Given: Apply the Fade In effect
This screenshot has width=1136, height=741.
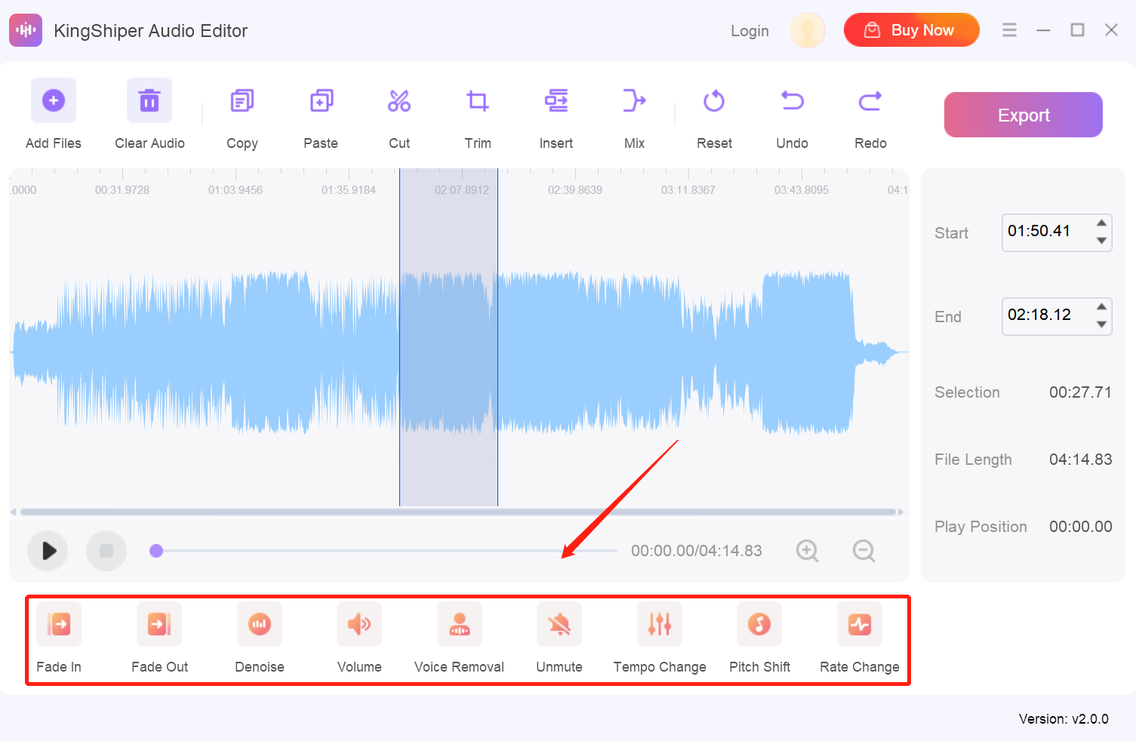Looking at the screenshot, I should click(x=59, y=624).
